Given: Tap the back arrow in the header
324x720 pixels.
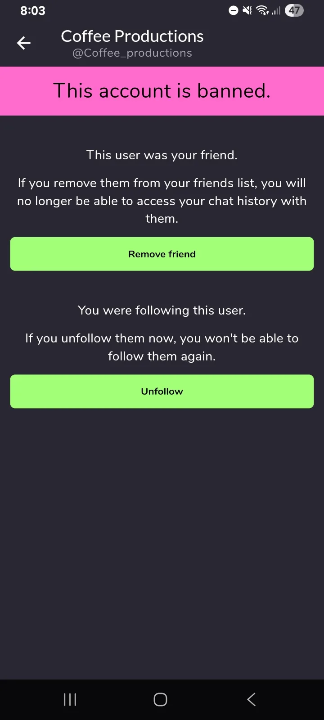Looking at the screenshot, I should point(24,43).
